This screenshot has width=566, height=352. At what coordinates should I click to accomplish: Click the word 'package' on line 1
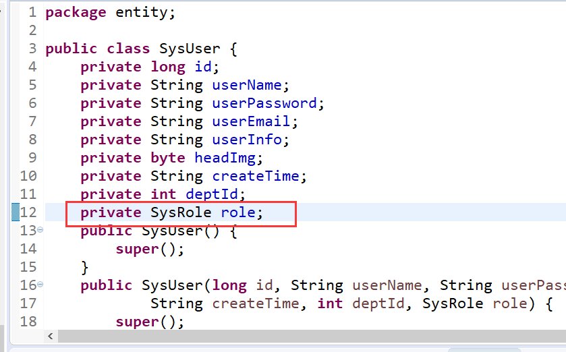coord(76,13)
